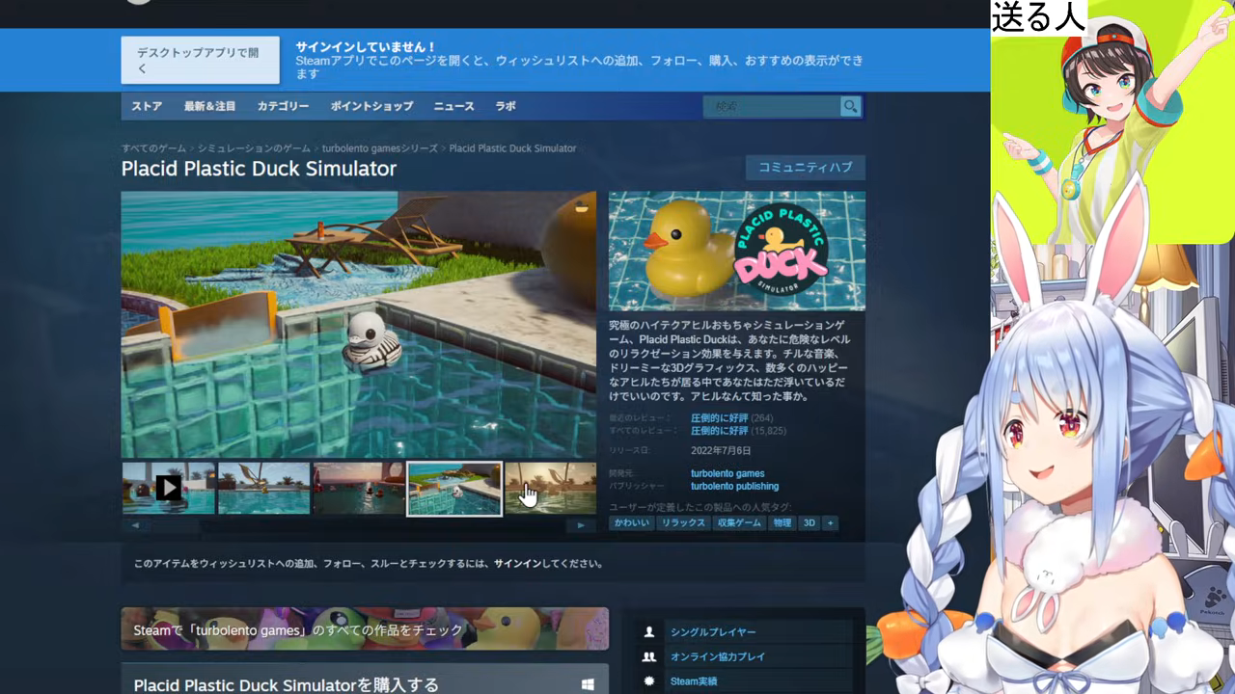Click the game capsule logo image

coord(737,251)
